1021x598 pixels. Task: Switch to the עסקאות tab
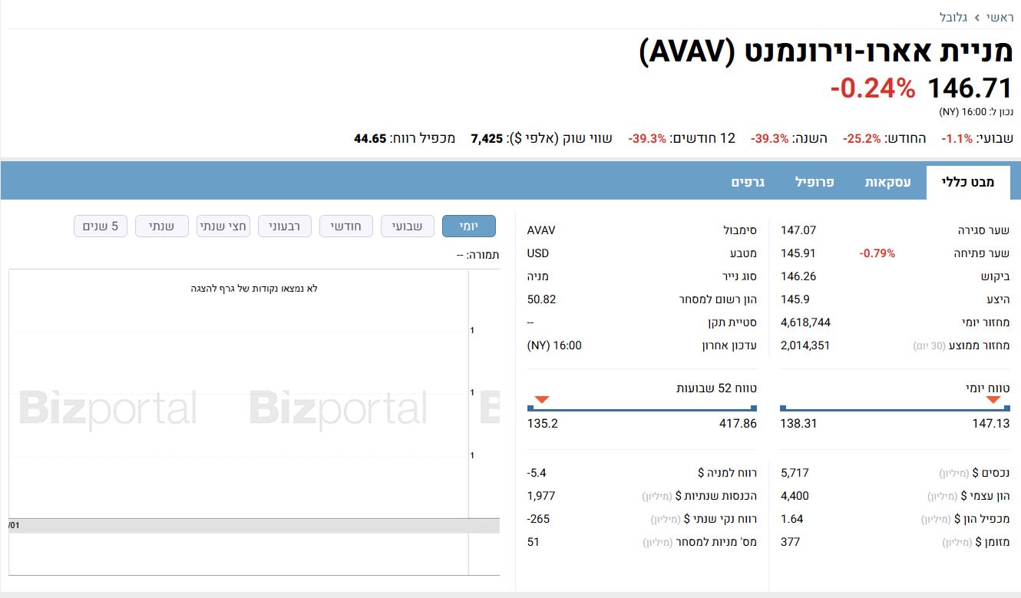point(888,182)
